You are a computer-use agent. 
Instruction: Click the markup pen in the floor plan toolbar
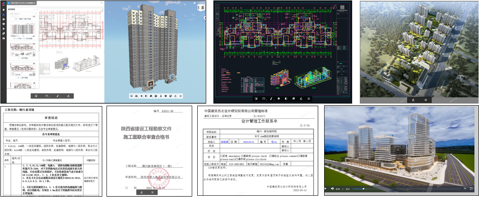pos(68,96)
